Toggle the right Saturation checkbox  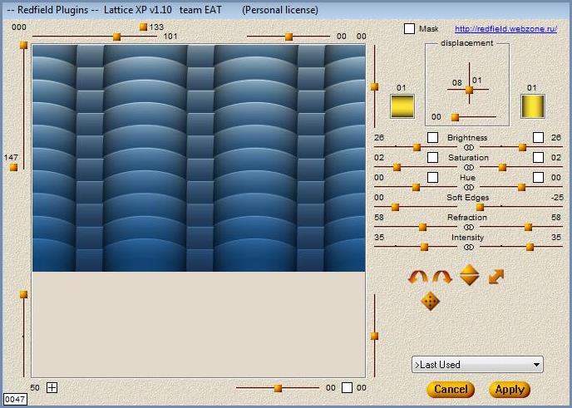point(538,157)
